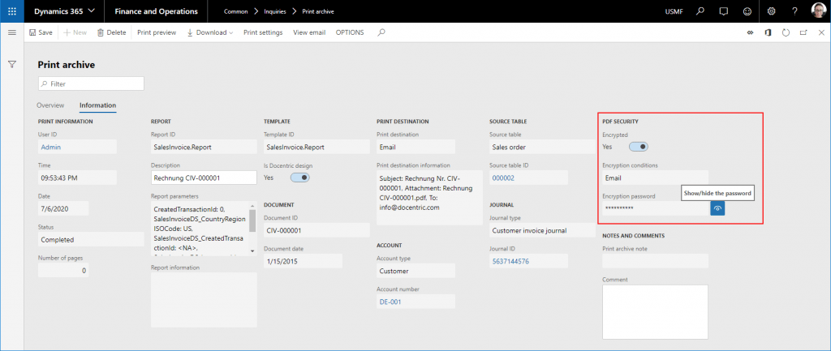Open the OPTIONS menu

pyautogui.click(x=350, y=32)
